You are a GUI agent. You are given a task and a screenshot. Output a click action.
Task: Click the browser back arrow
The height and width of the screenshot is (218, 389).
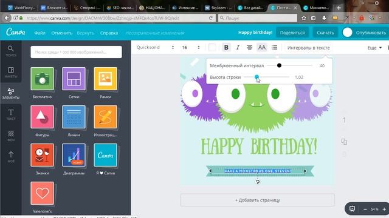tap(7, 18)
